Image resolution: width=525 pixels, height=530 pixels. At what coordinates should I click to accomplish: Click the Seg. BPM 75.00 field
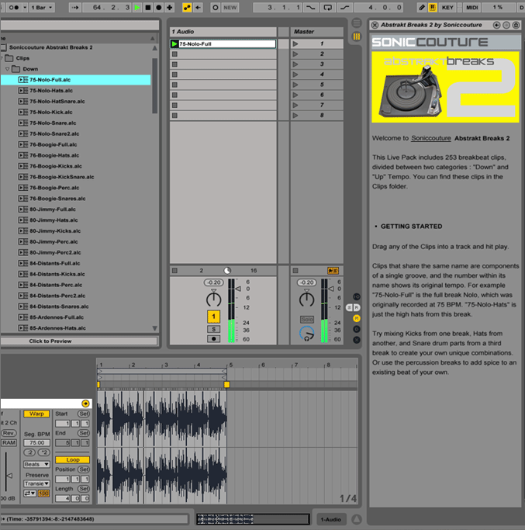click(36, 443)
